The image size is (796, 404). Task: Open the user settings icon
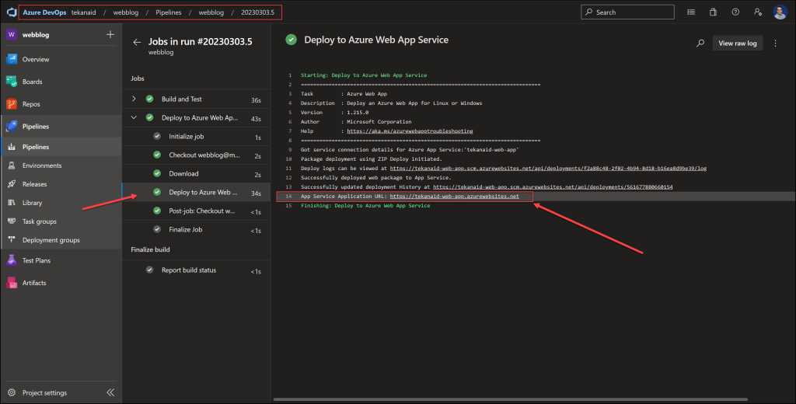pyautogui.click(x=758, y=12)
